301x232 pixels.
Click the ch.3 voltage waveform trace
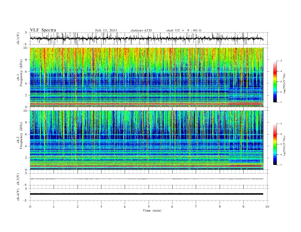click(x=146, y=179)
